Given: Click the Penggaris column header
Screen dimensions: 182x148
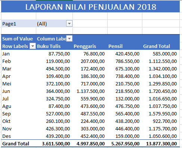Looking at the screenshot, I should (x=85, y=46).
